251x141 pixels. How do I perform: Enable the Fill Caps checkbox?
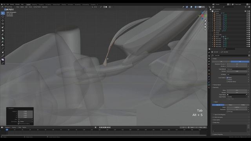tap(227, 112)
